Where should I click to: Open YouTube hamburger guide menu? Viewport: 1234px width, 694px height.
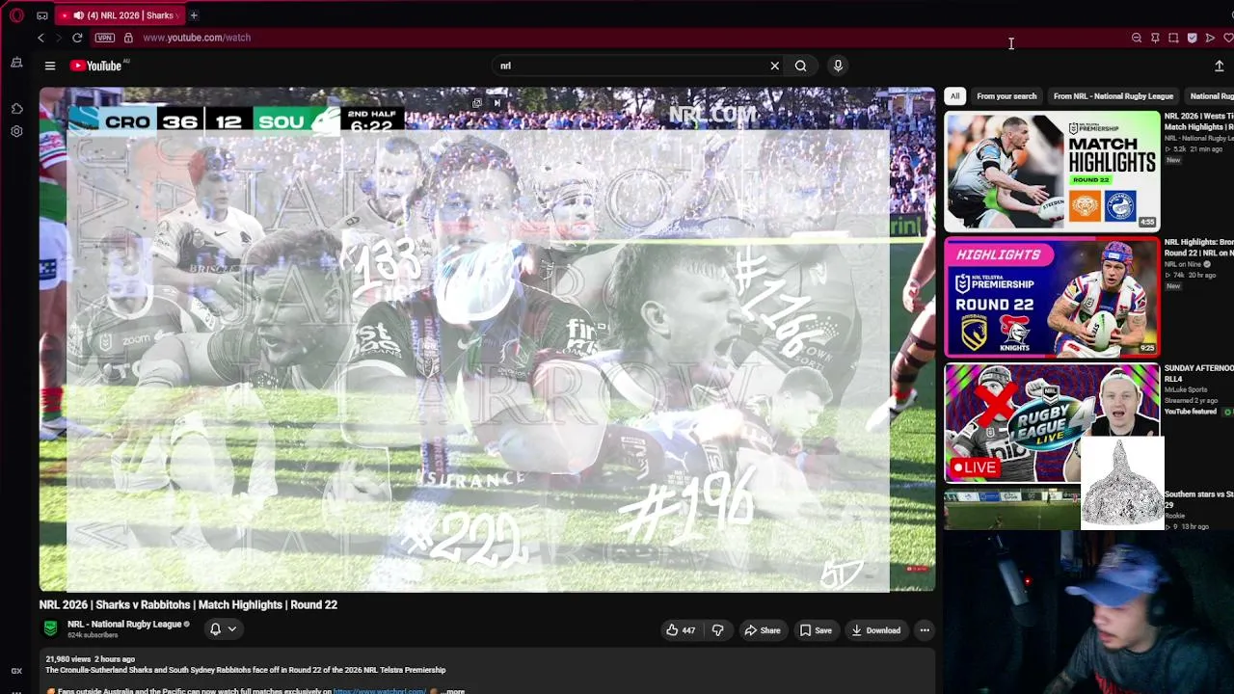50,66
